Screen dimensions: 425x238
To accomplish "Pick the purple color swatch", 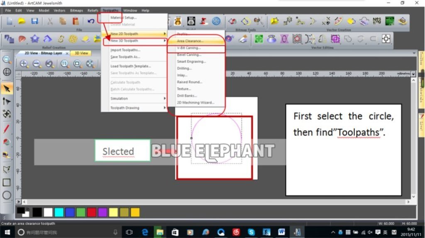I will pos(103,213).
